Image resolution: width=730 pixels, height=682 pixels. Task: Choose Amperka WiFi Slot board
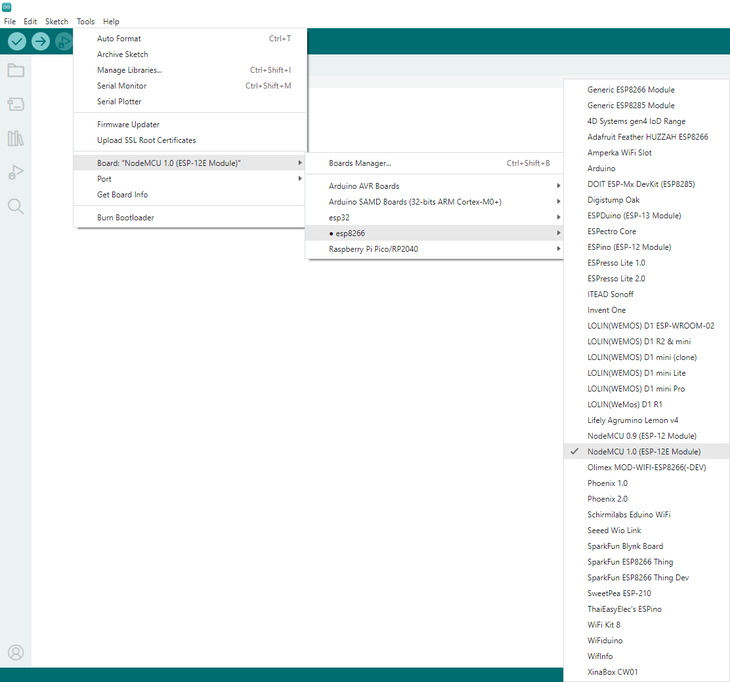coord(647,153)
